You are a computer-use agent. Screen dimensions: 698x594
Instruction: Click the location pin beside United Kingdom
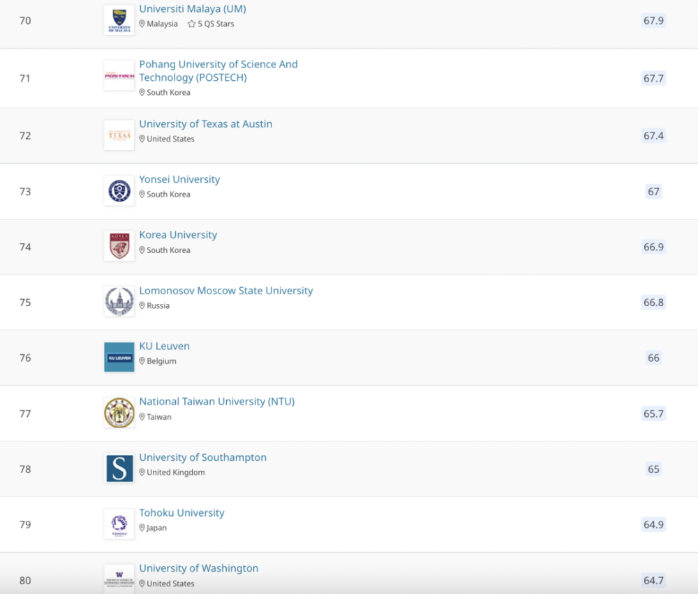tap(142, 473)
